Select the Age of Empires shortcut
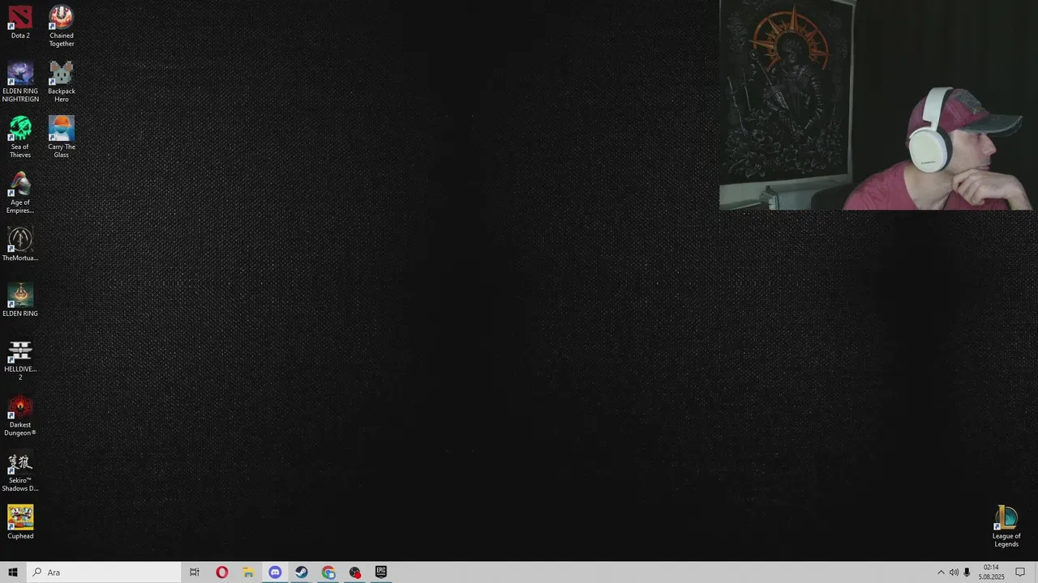 (20, 193)
